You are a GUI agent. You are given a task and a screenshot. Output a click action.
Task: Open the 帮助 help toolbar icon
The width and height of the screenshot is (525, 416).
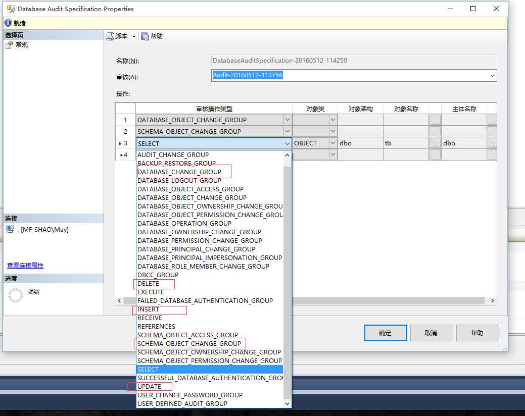(x=146, y=36)
